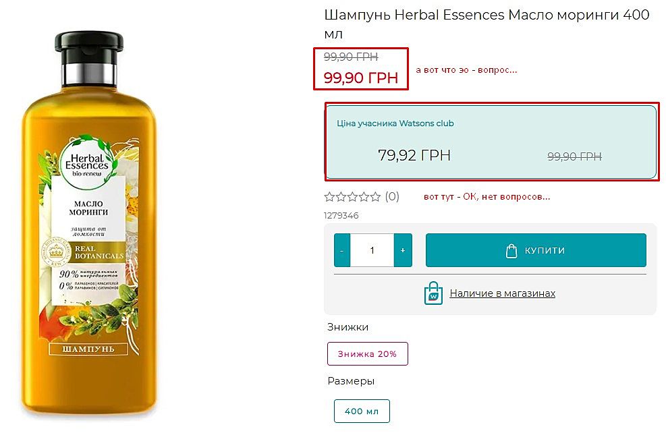
Task: Decrease quantity with the minus button
Action: (342, 250)
